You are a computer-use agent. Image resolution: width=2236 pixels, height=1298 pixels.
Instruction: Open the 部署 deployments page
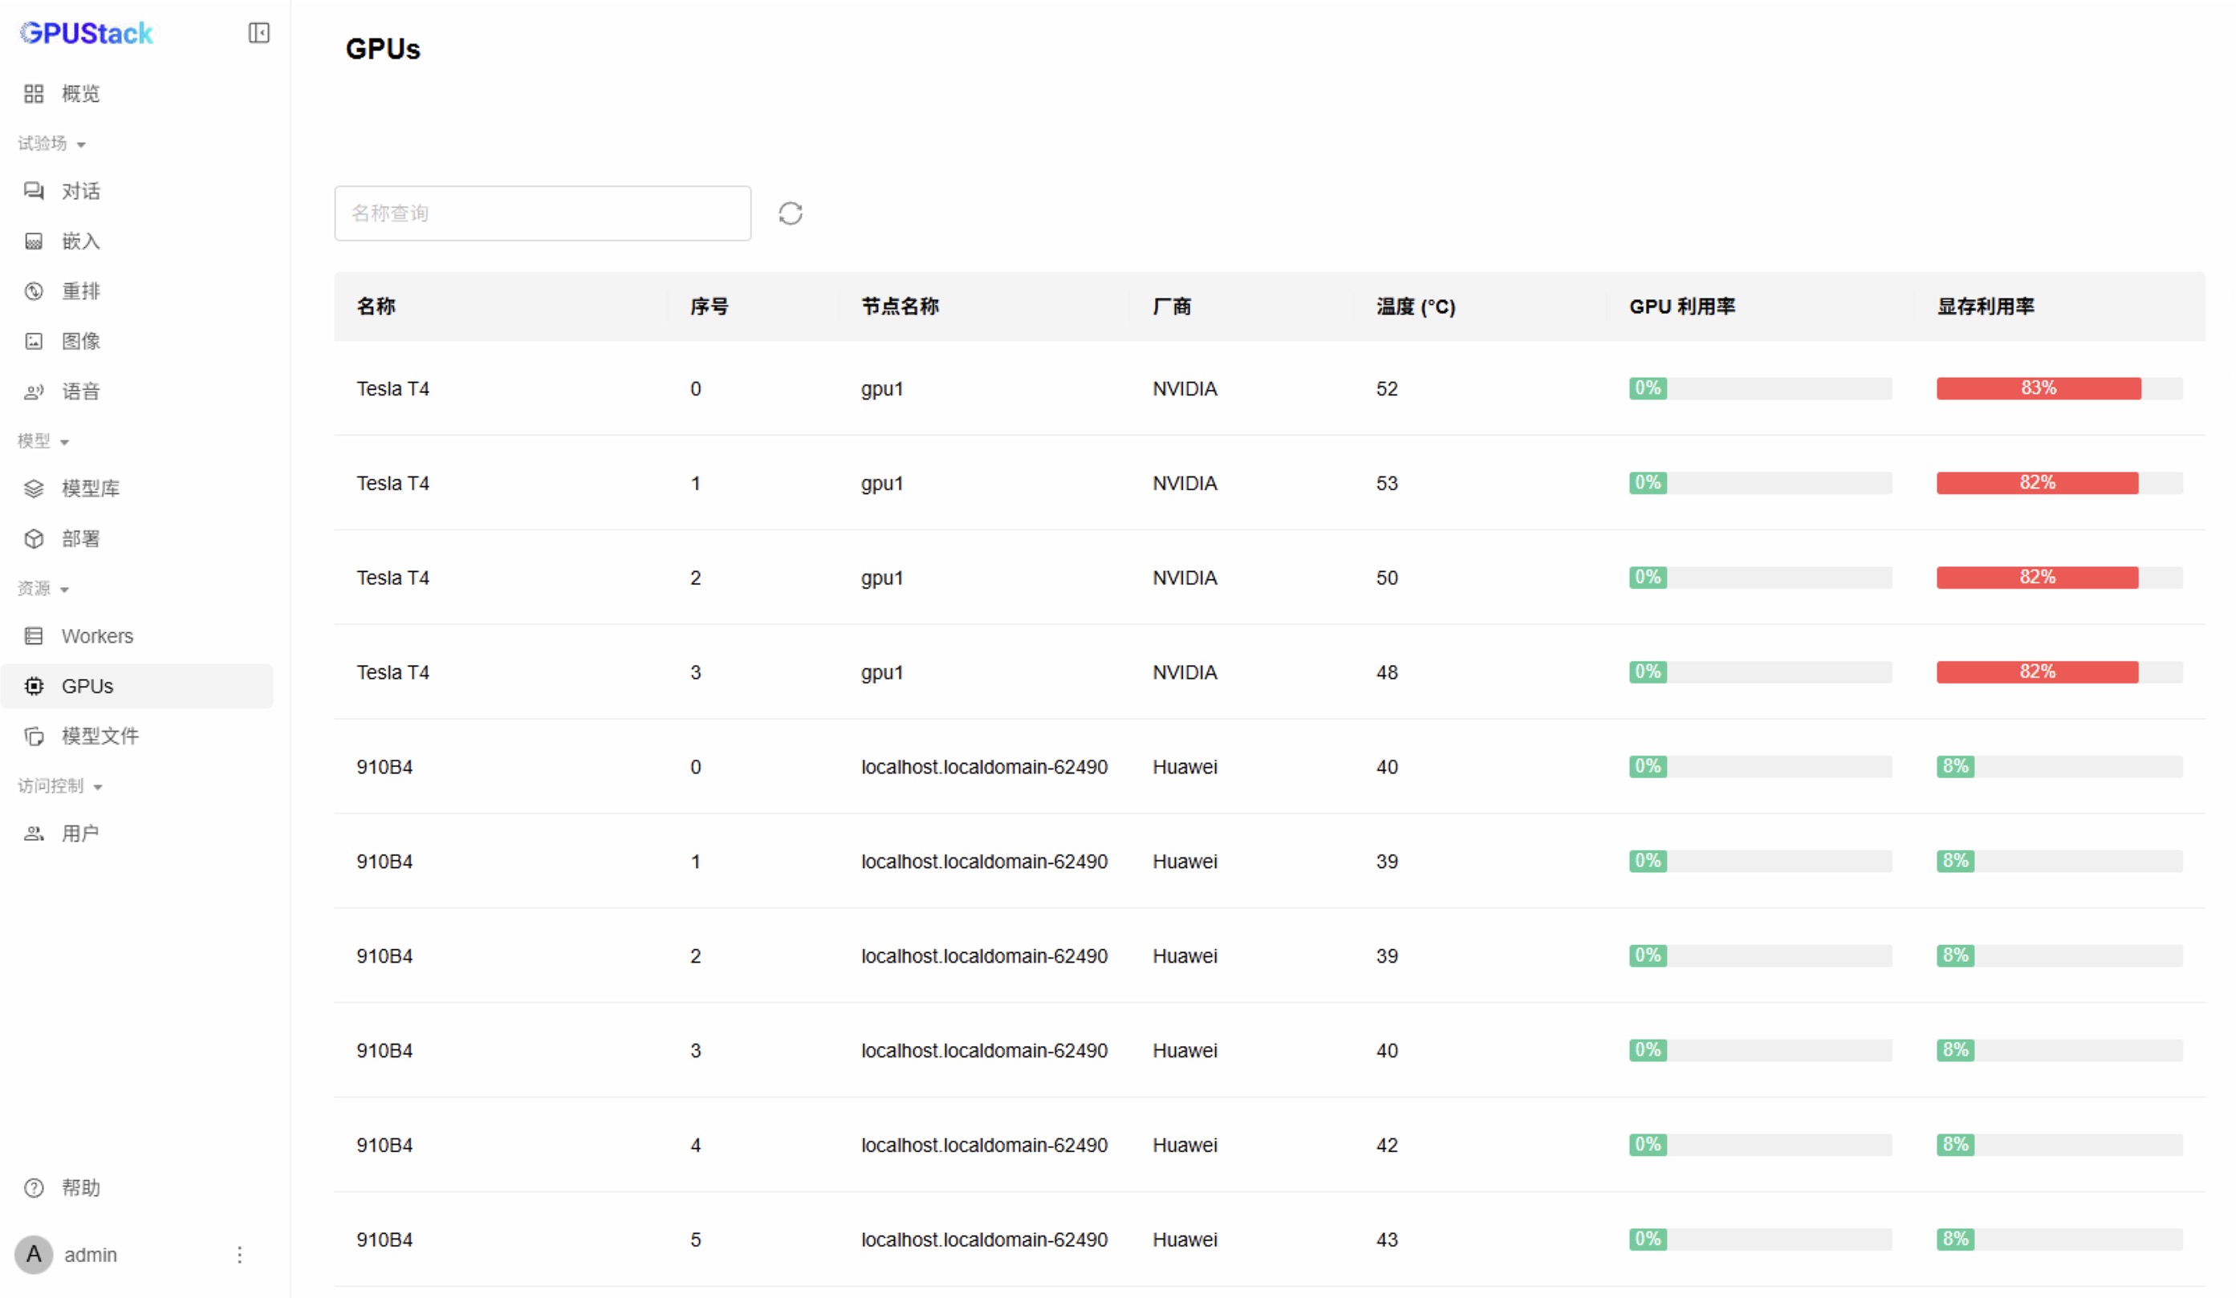pyautogui.click(x=80, y=539)
